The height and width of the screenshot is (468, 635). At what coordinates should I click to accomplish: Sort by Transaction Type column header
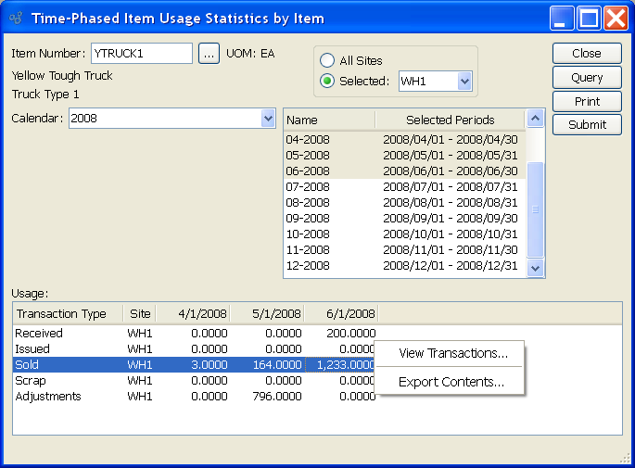61,314
